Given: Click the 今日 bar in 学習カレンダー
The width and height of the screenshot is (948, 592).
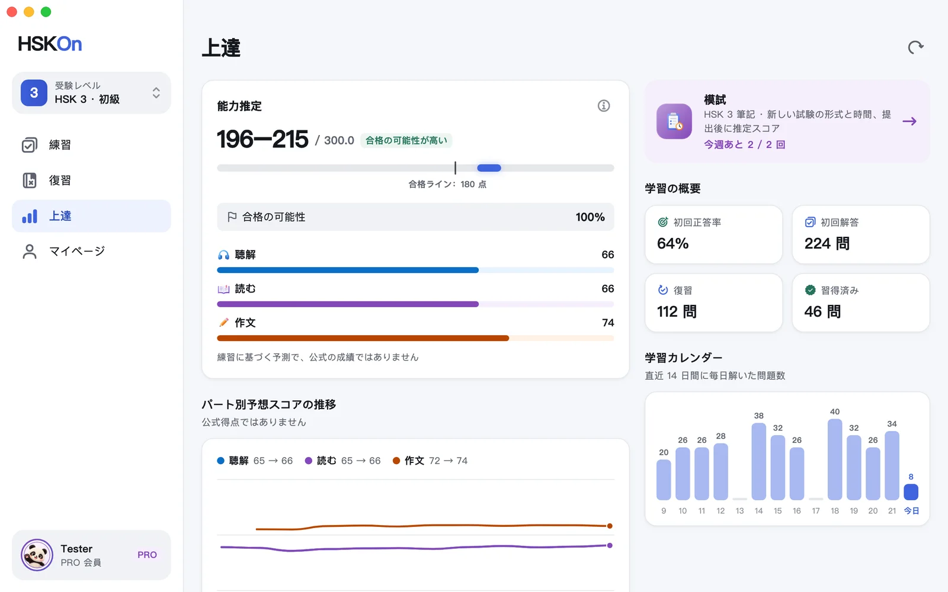Looking at the screenshot, I should click(911, 492).
